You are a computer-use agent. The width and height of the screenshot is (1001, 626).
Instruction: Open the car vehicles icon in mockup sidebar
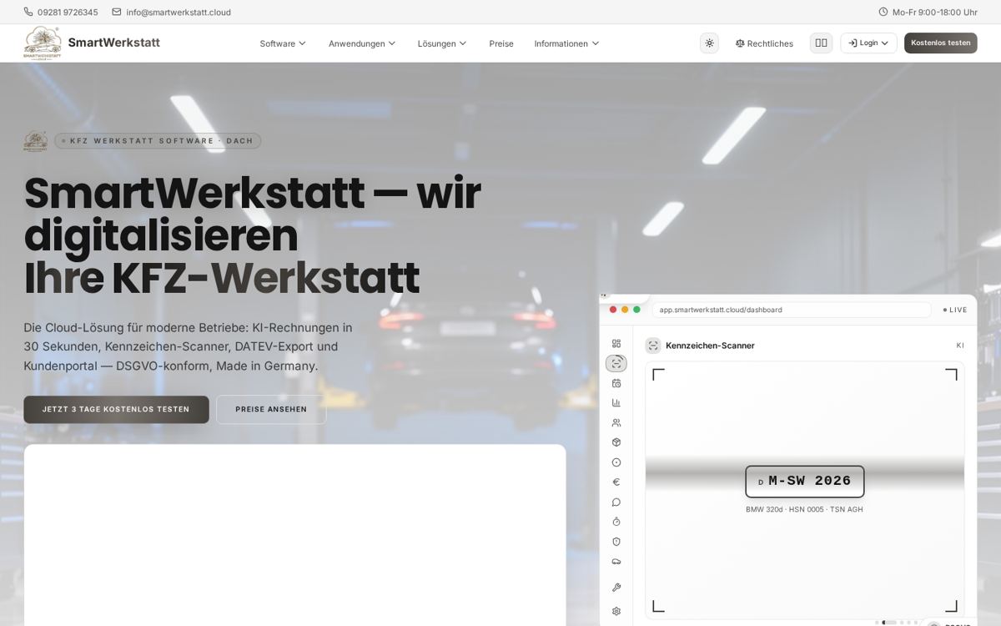pos(616,561)
